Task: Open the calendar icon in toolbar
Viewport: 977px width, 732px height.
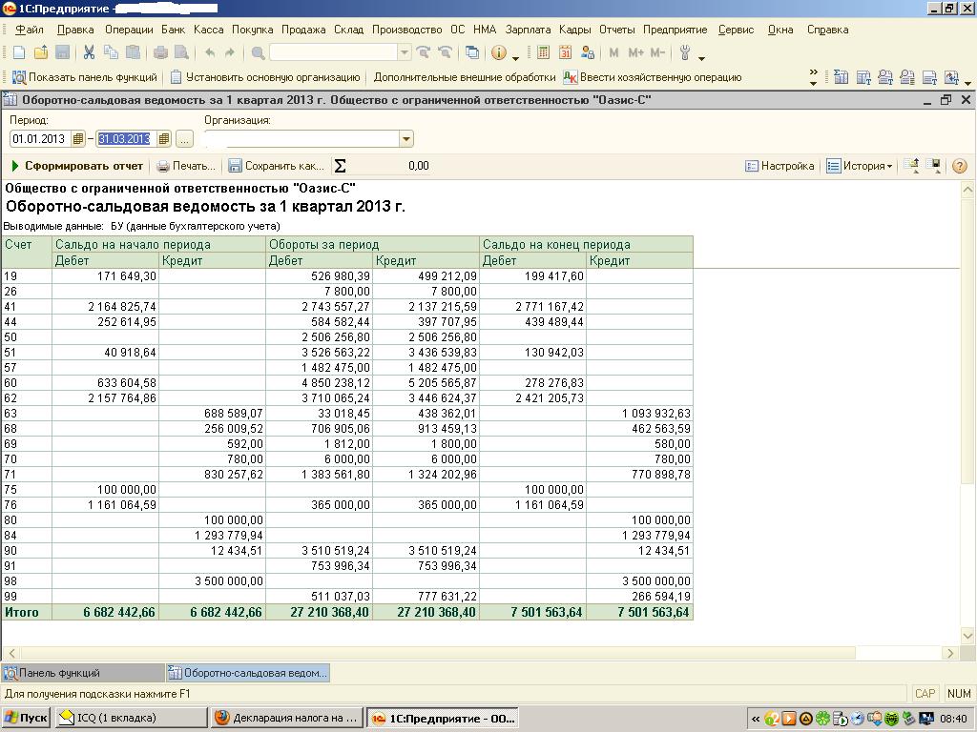Action: pyautogui.click(x=565, y=52)
